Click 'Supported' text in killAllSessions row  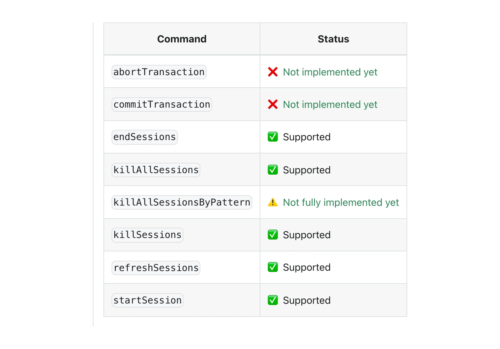307,170
